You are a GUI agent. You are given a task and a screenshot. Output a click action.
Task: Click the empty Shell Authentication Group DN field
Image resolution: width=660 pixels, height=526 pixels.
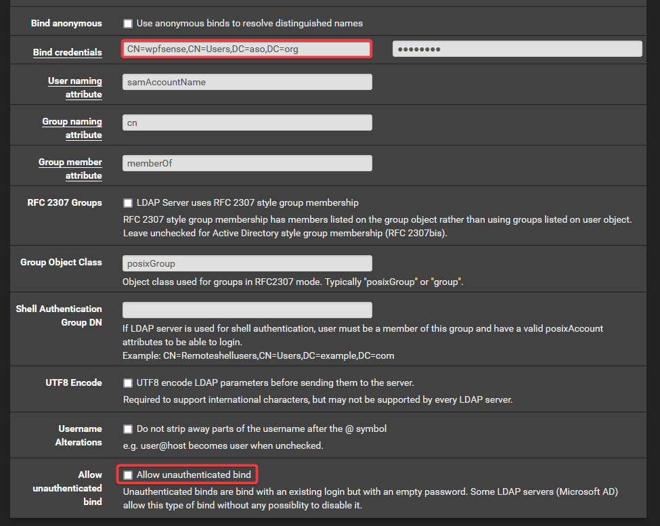point(247,309)
